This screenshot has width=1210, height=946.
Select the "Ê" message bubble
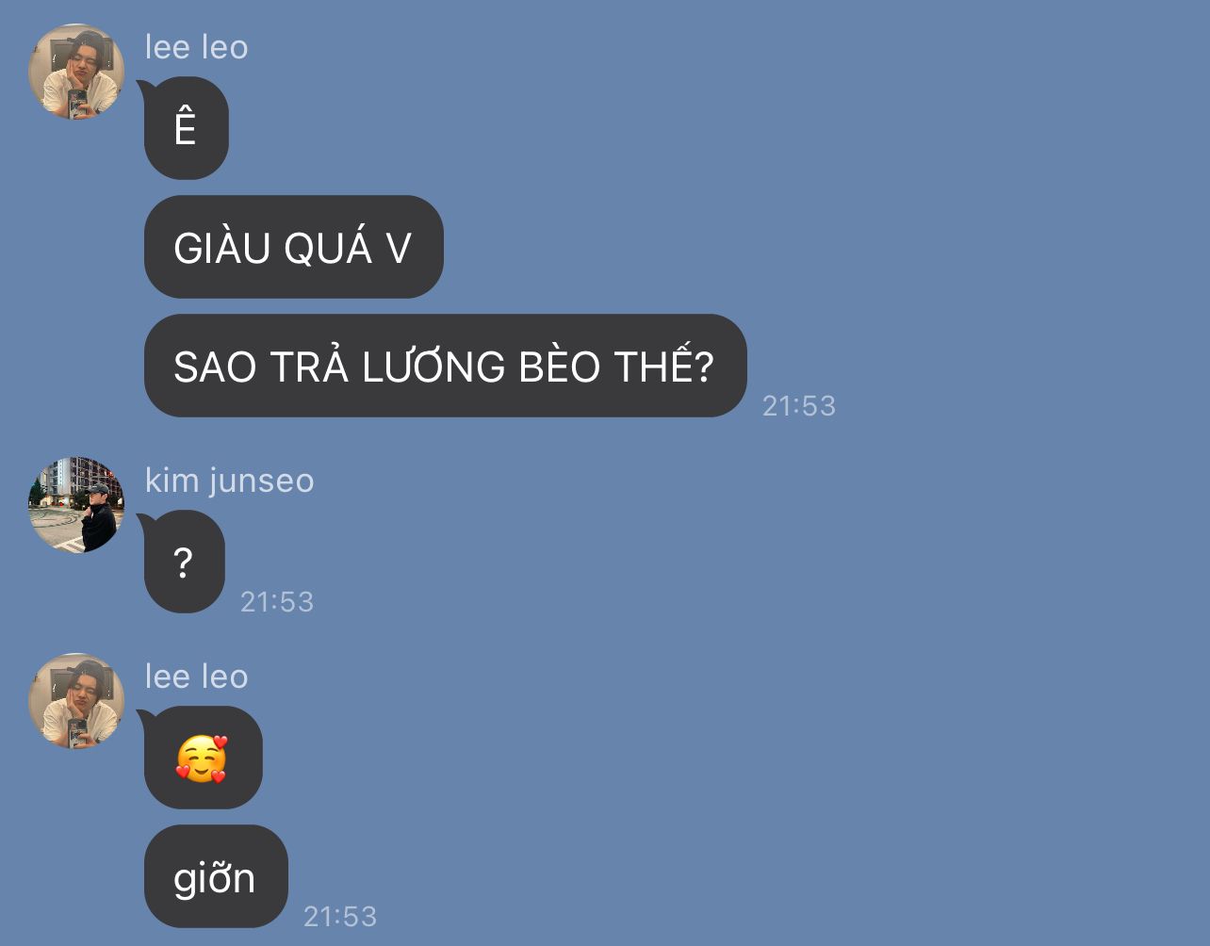[186, 128]
